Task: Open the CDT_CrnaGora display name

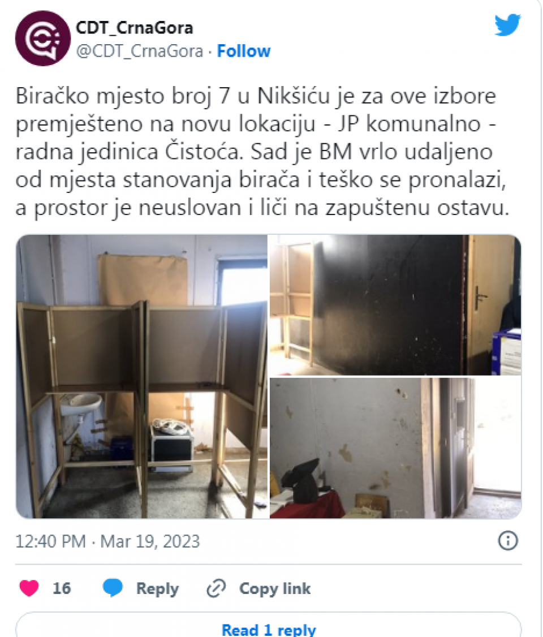Action: pyautogui.click(x=135, y=28)
